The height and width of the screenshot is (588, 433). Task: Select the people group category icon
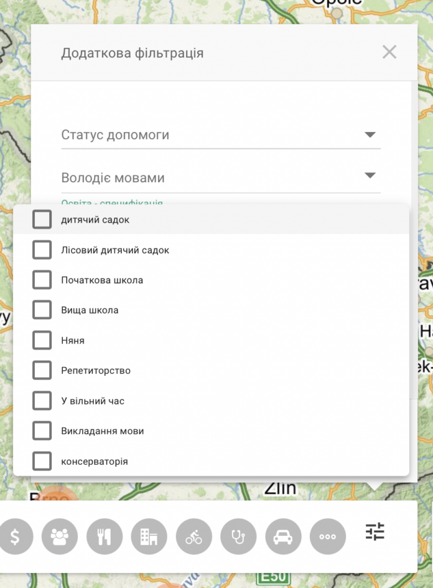pos(60,536)
